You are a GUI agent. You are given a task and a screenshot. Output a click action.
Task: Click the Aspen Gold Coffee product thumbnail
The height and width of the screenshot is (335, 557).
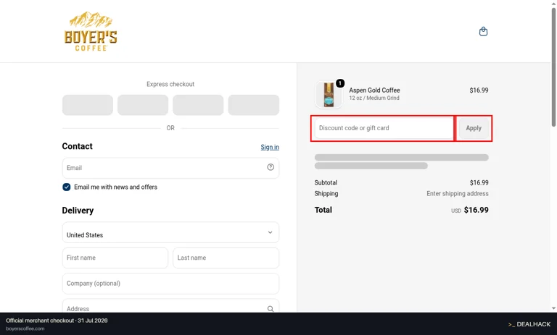(329, 95)
